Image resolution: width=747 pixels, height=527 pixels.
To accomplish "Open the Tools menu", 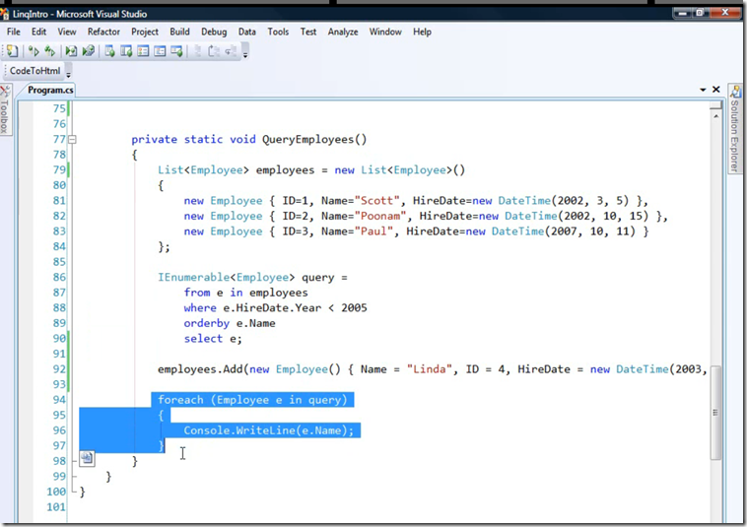I will click(278, 32).
